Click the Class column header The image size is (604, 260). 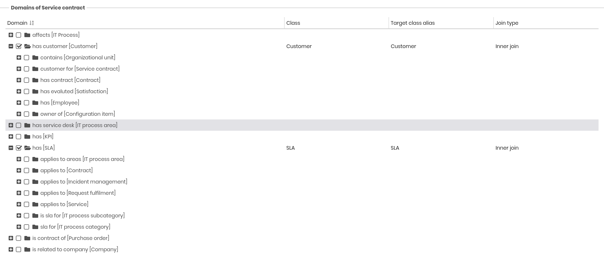pos(293,23)
